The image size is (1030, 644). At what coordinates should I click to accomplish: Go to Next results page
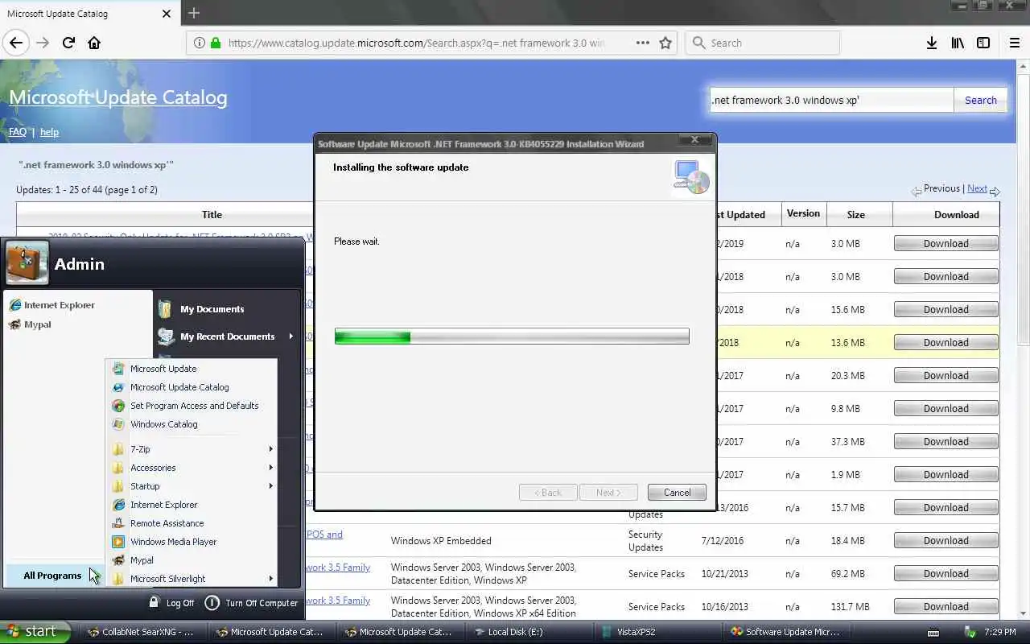(x=977, y=188)
